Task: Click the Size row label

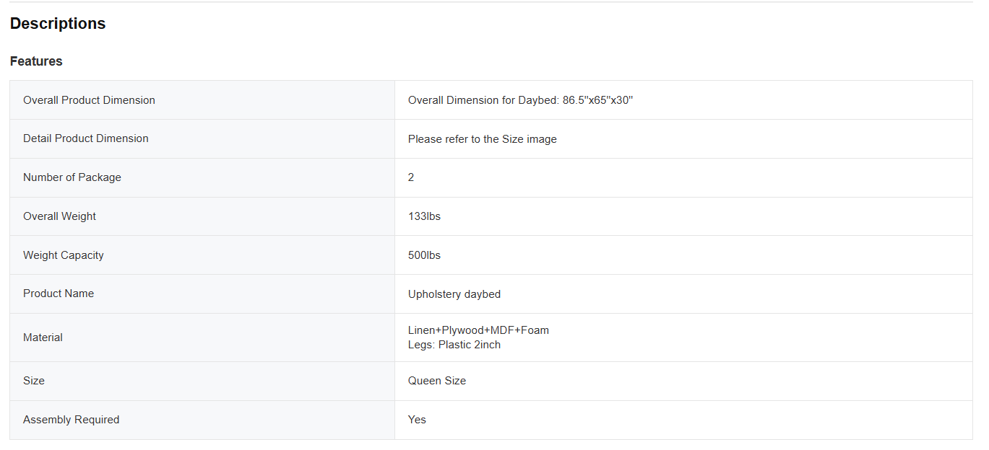Action: point(34,381)
